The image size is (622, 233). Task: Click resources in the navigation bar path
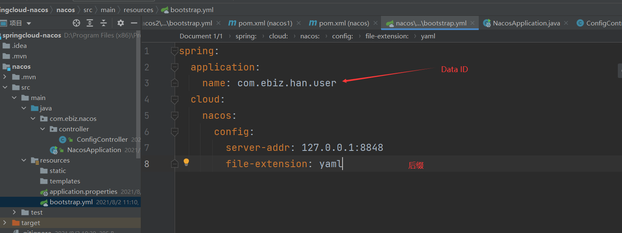pyautogui.click(x=138, y=10)
